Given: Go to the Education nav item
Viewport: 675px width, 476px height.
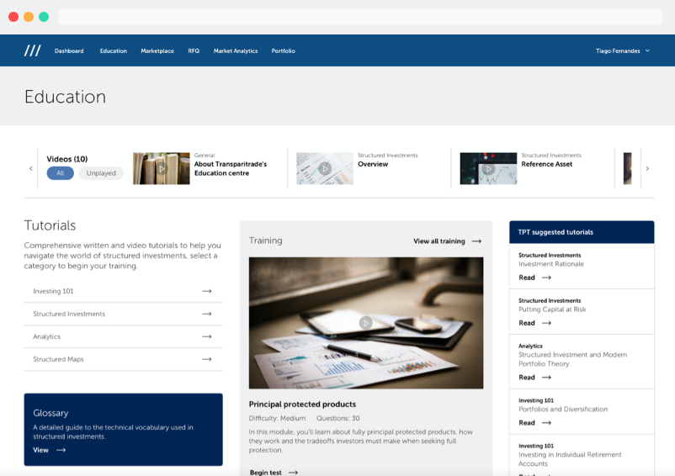Looking at the screenshot, I should (x=114, y=50).
